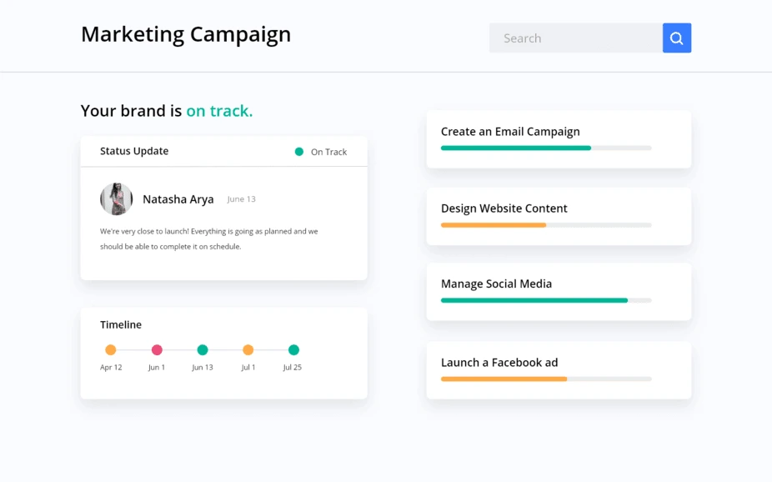This screenshot has height=482, width=772.
Task: Click Natasha Arya's profile avatar
Action: 117,199
